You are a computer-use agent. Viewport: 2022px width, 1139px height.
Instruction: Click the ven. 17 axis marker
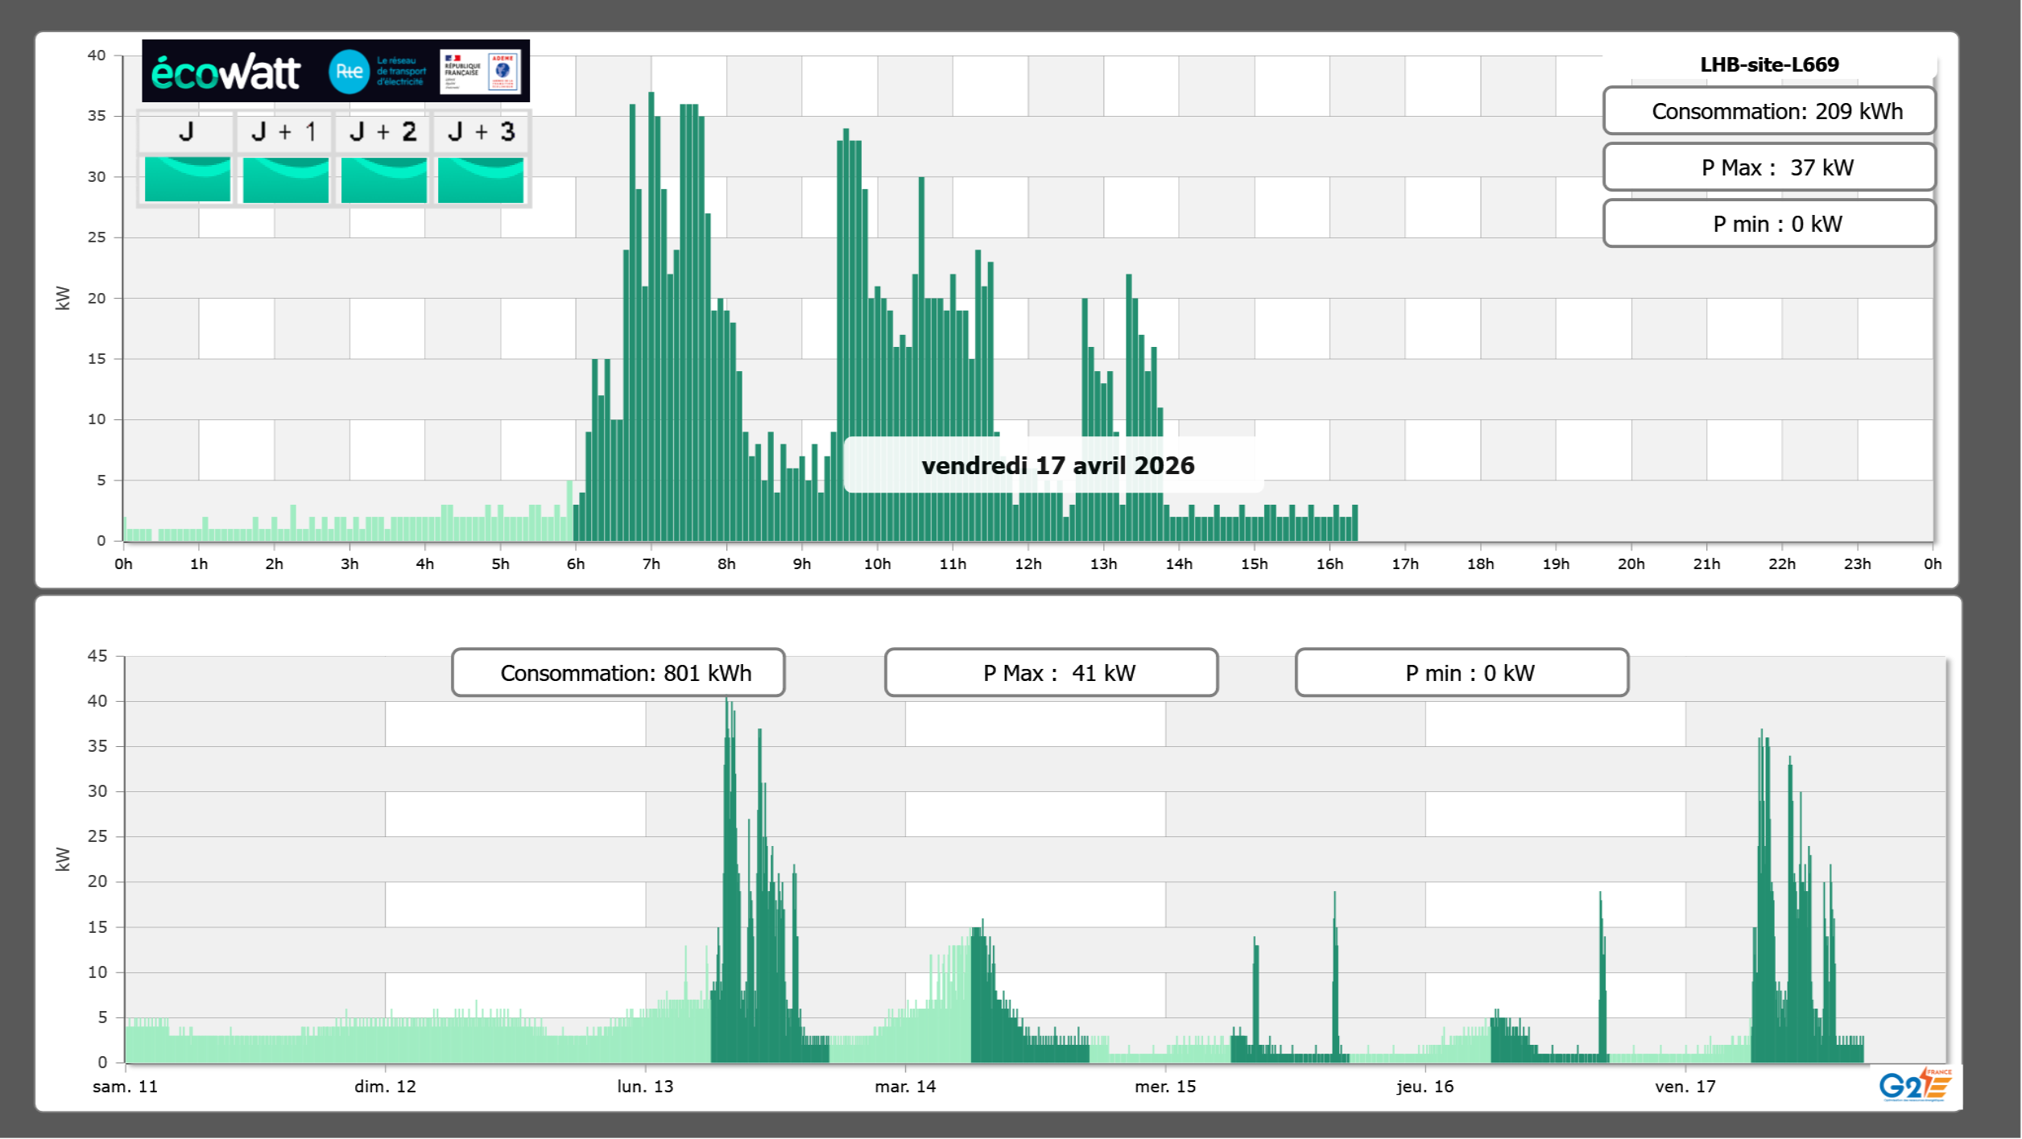(1685, 1087)
